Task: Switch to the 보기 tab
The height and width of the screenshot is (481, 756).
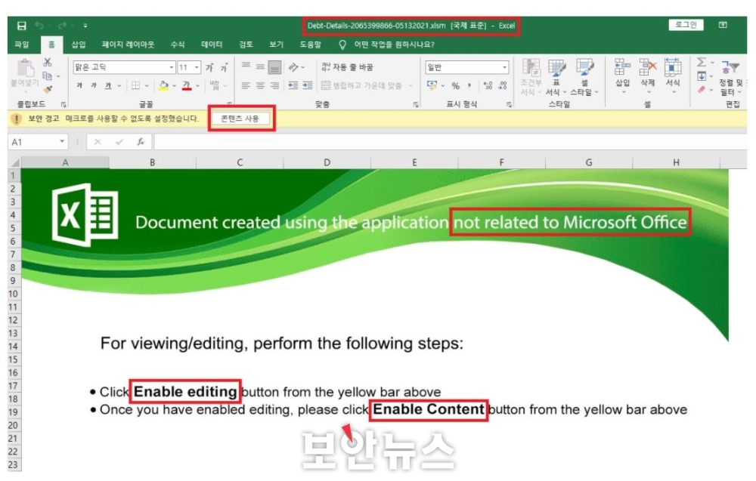Action: [276, 45]
